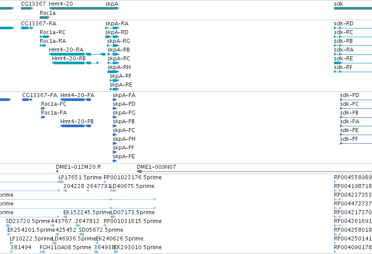Select transcript sdk-RF
372x254 pixels.
(x=343, y=67)
